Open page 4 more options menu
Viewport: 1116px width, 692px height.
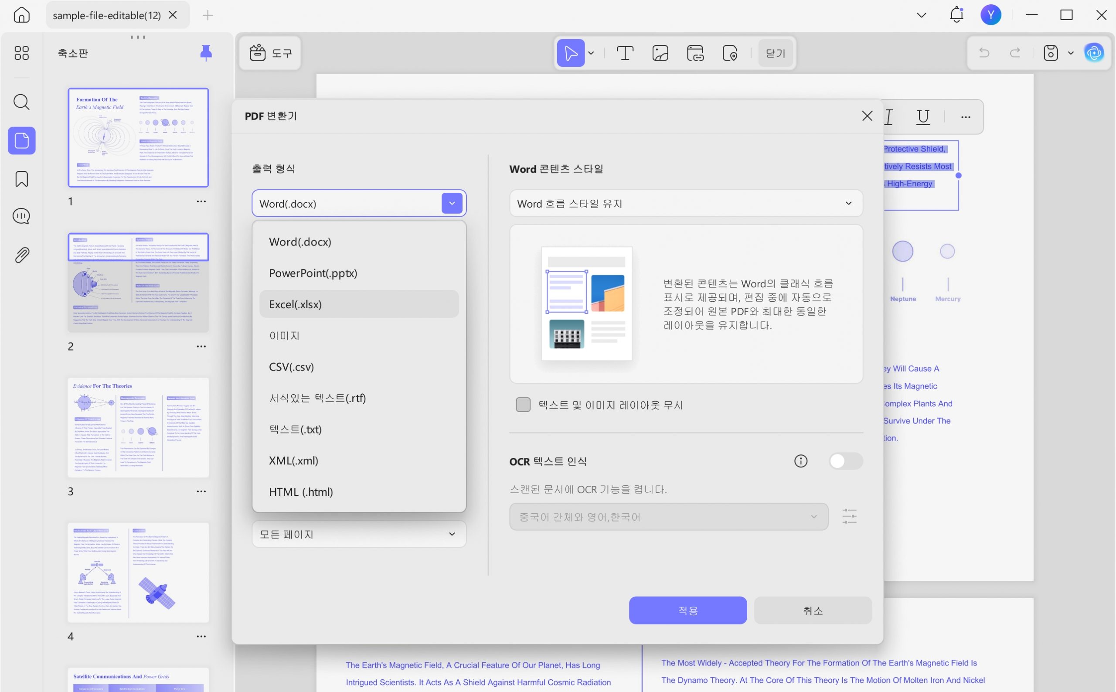point(201,637)
